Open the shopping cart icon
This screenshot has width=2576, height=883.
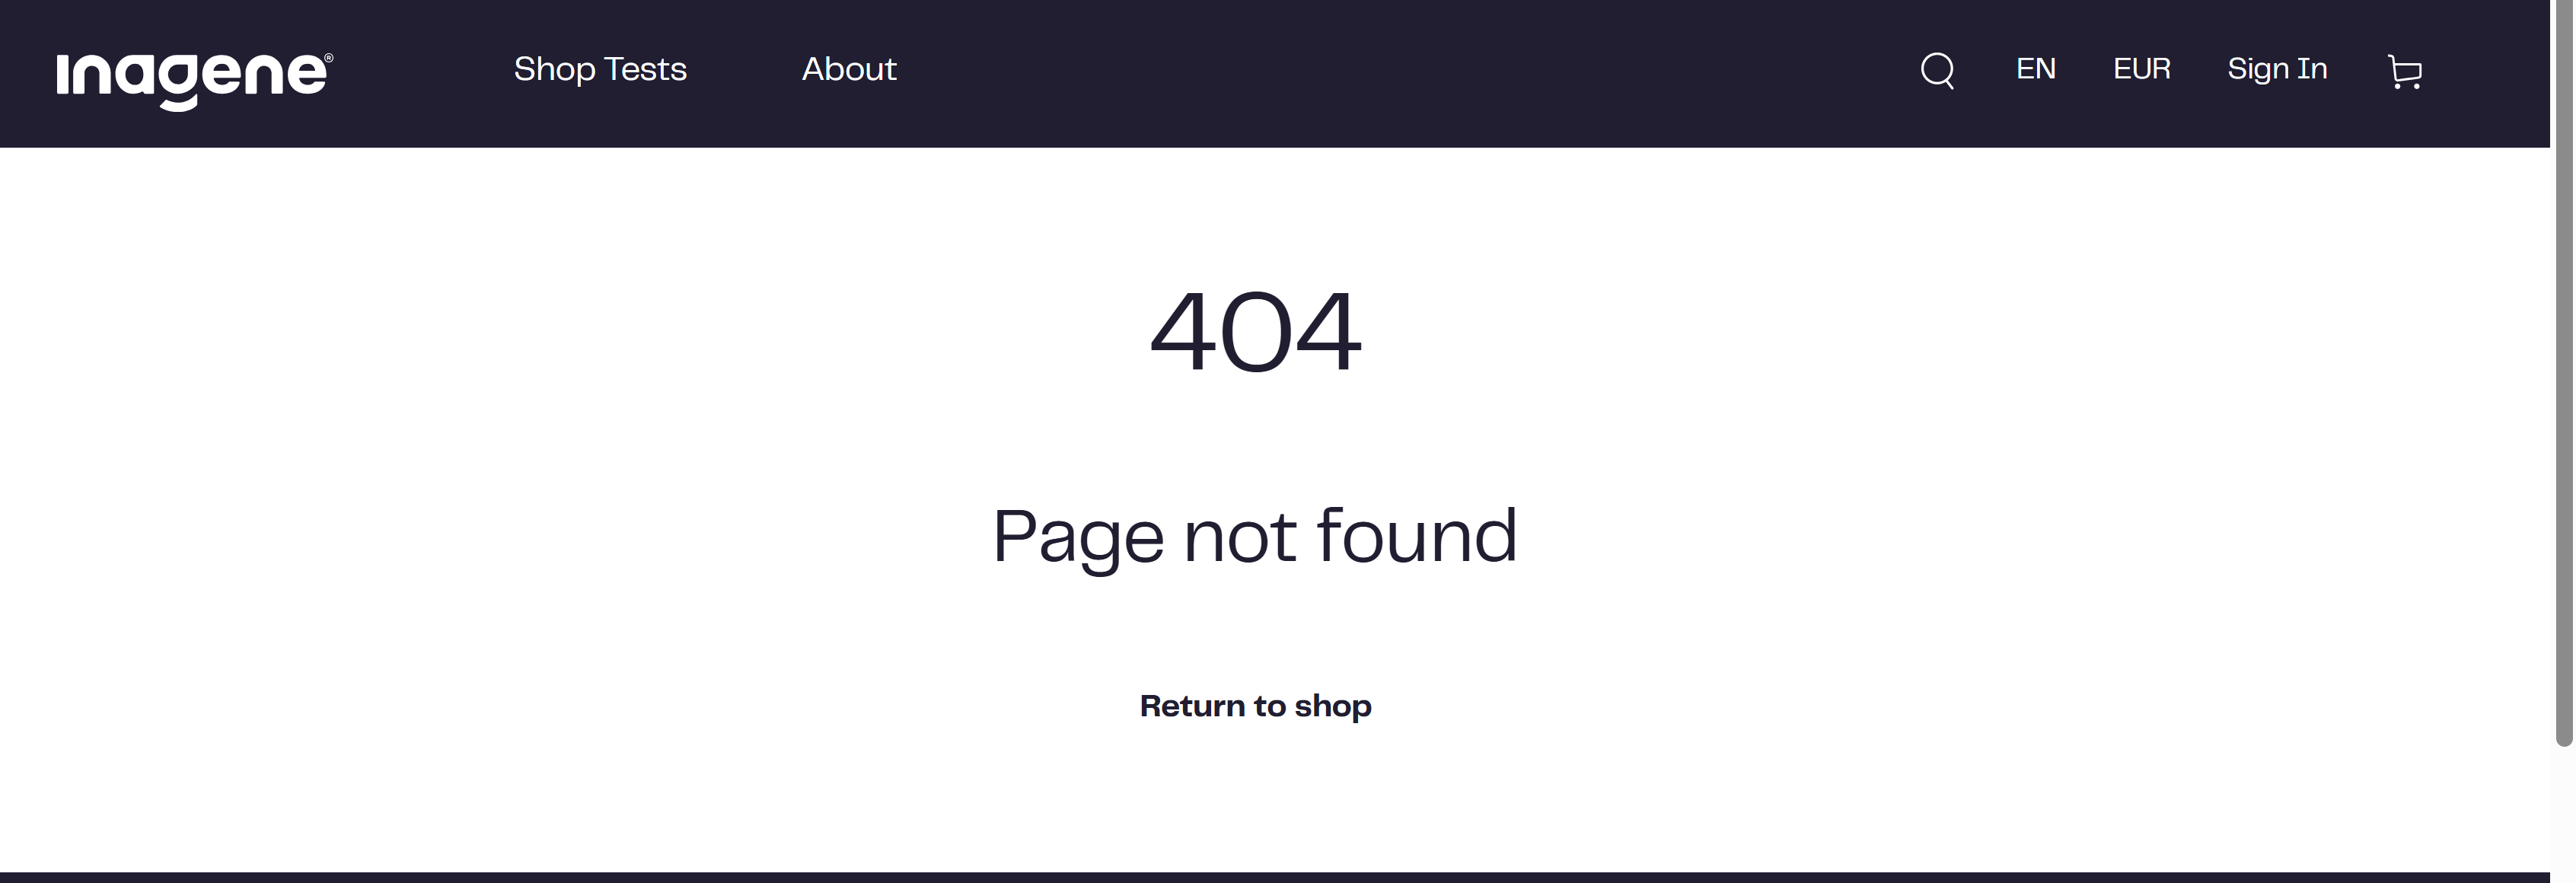coord(2405,72)
